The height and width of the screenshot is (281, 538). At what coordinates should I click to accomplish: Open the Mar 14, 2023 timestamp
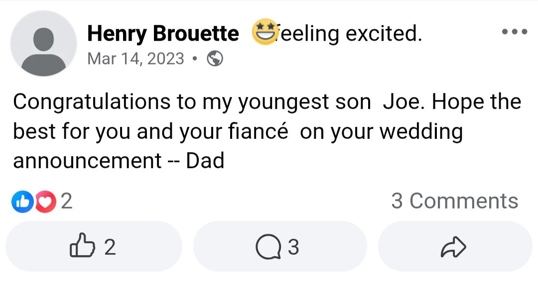click(135, 59)
